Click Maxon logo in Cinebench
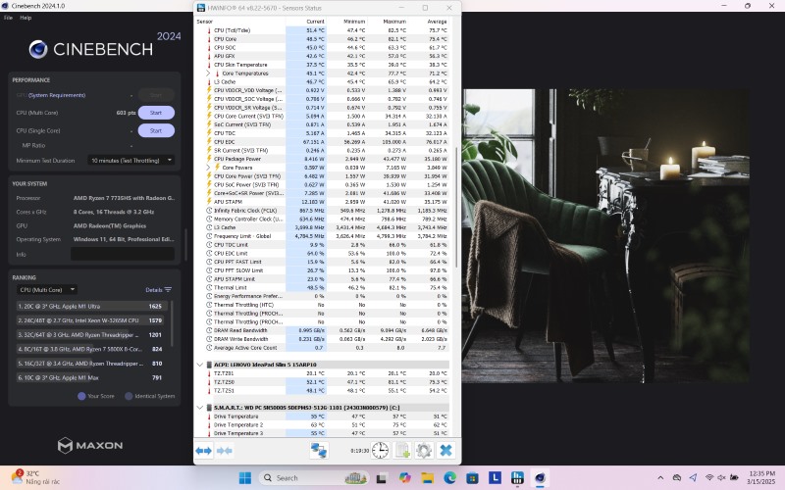Screen dimensions: 785x490 tap(90, 445)
